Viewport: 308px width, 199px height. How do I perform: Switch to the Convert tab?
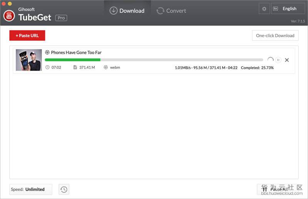click(x=171, y=11)
